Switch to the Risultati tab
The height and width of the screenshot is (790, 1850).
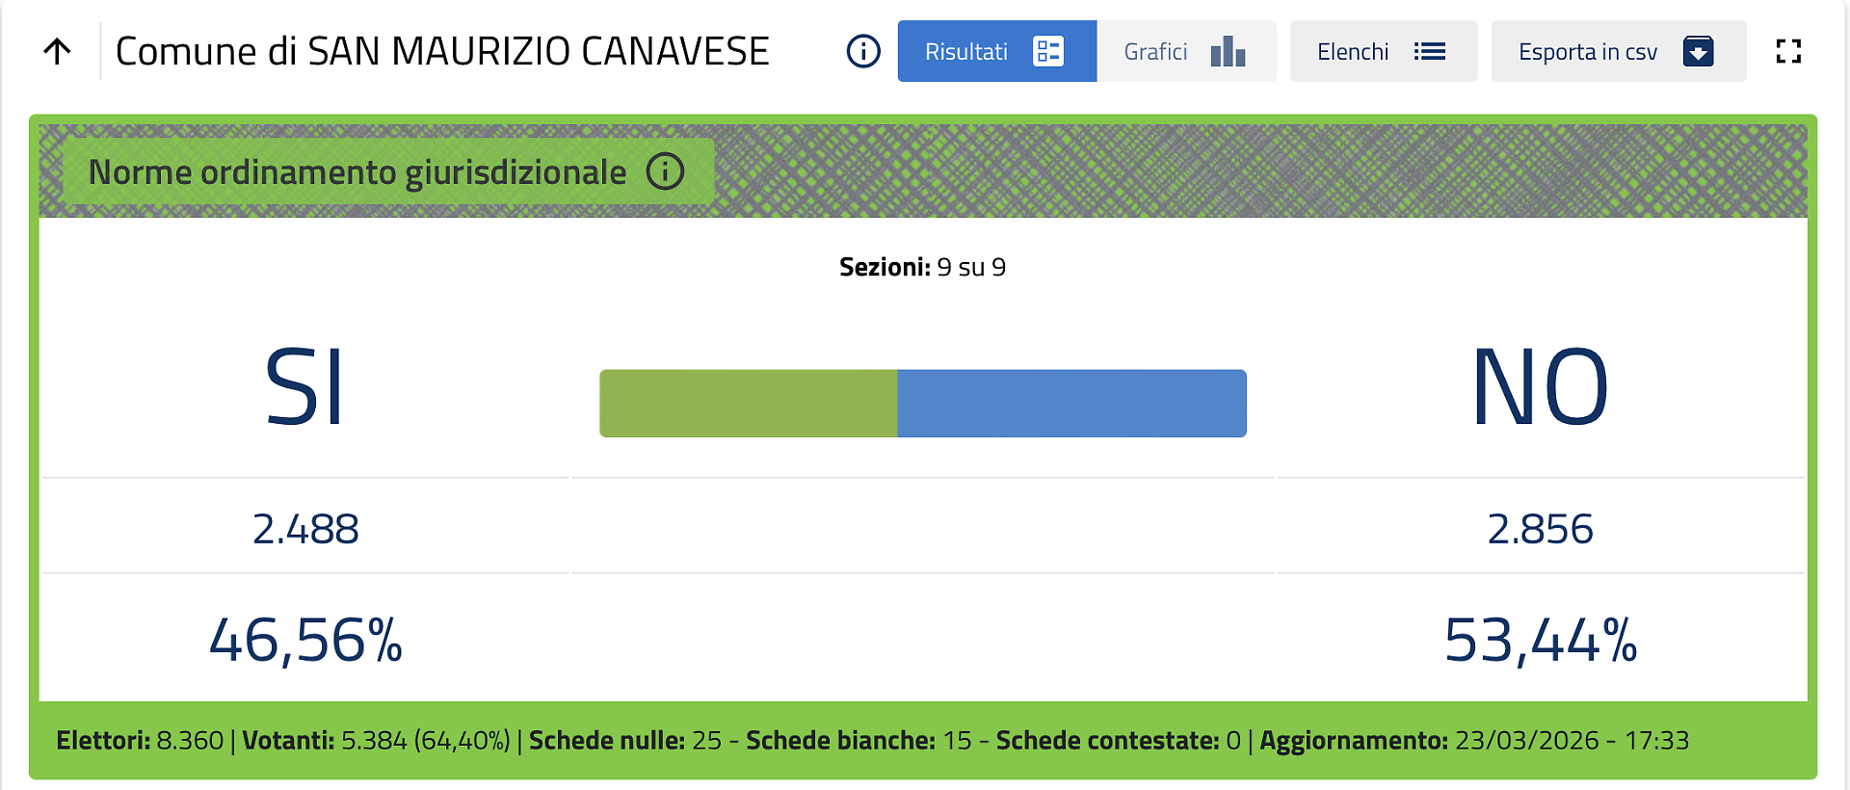point(966,51)
